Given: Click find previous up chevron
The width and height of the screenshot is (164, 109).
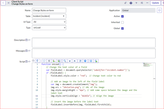Looking at the screenshot, I should [75, 61].
